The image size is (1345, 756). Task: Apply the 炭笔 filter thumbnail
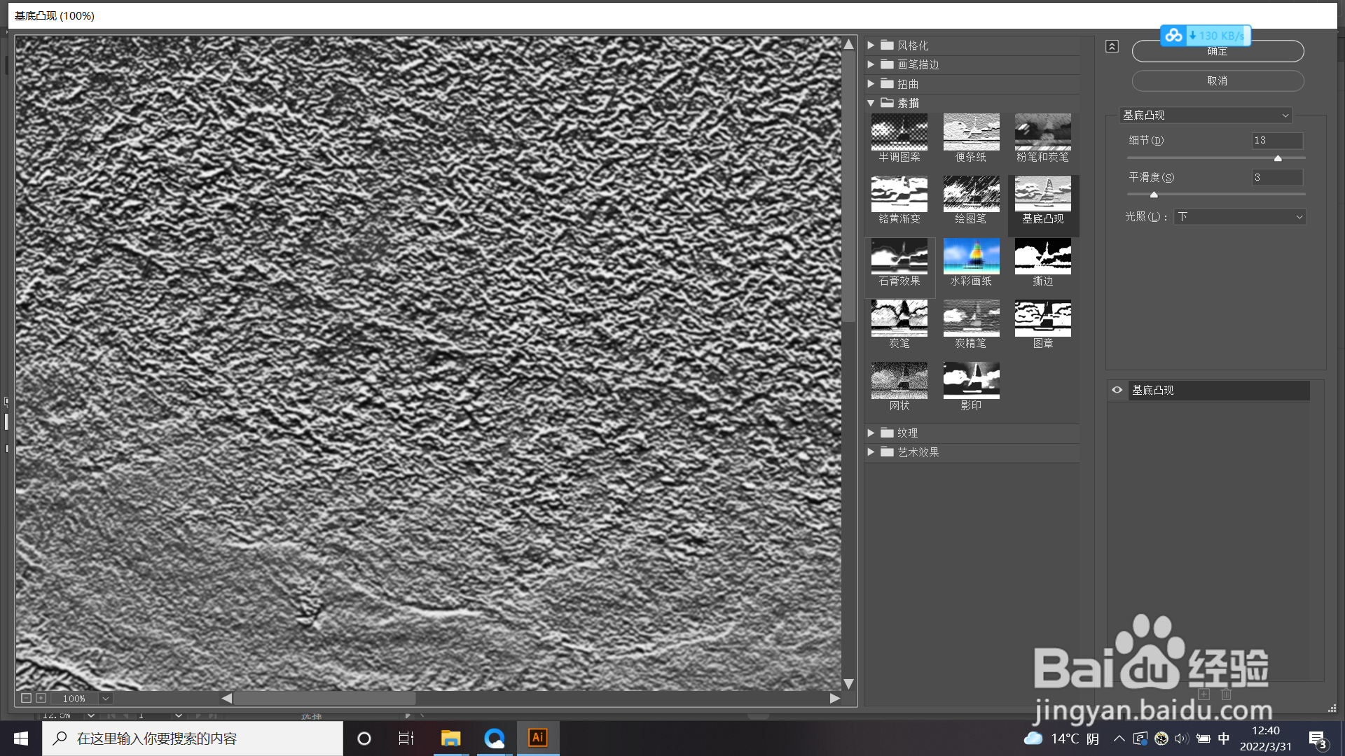899,318
